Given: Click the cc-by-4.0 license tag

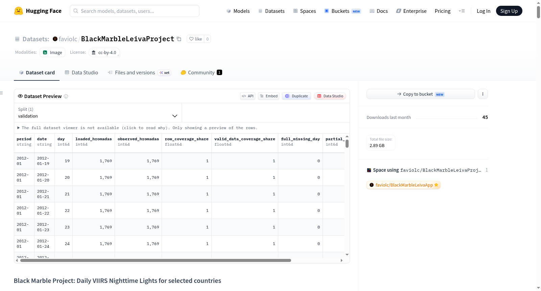Looking at the screenshot, I should coord(104,52).
